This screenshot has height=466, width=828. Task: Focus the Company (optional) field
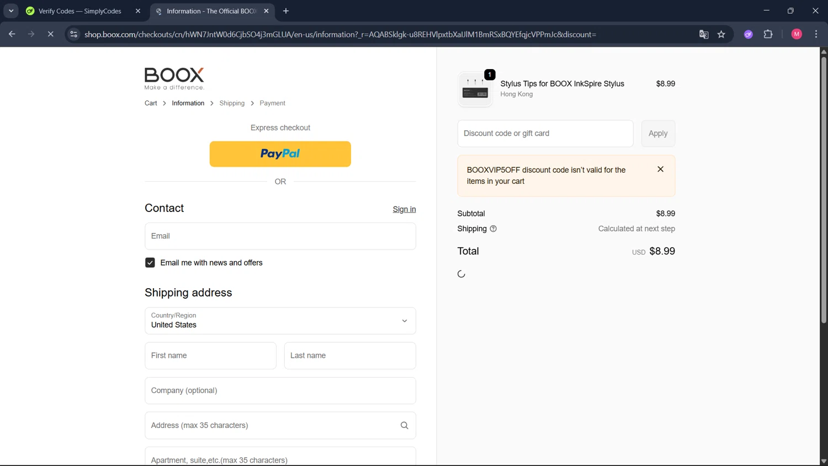280,390
